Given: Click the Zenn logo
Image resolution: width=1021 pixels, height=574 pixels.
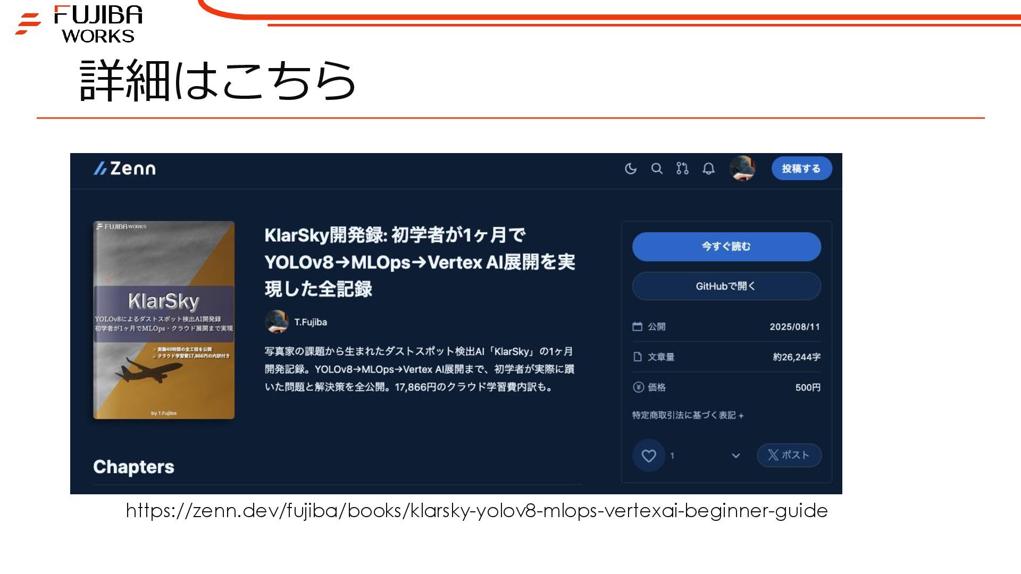Looking at the screenshot, I should [125, 168].
